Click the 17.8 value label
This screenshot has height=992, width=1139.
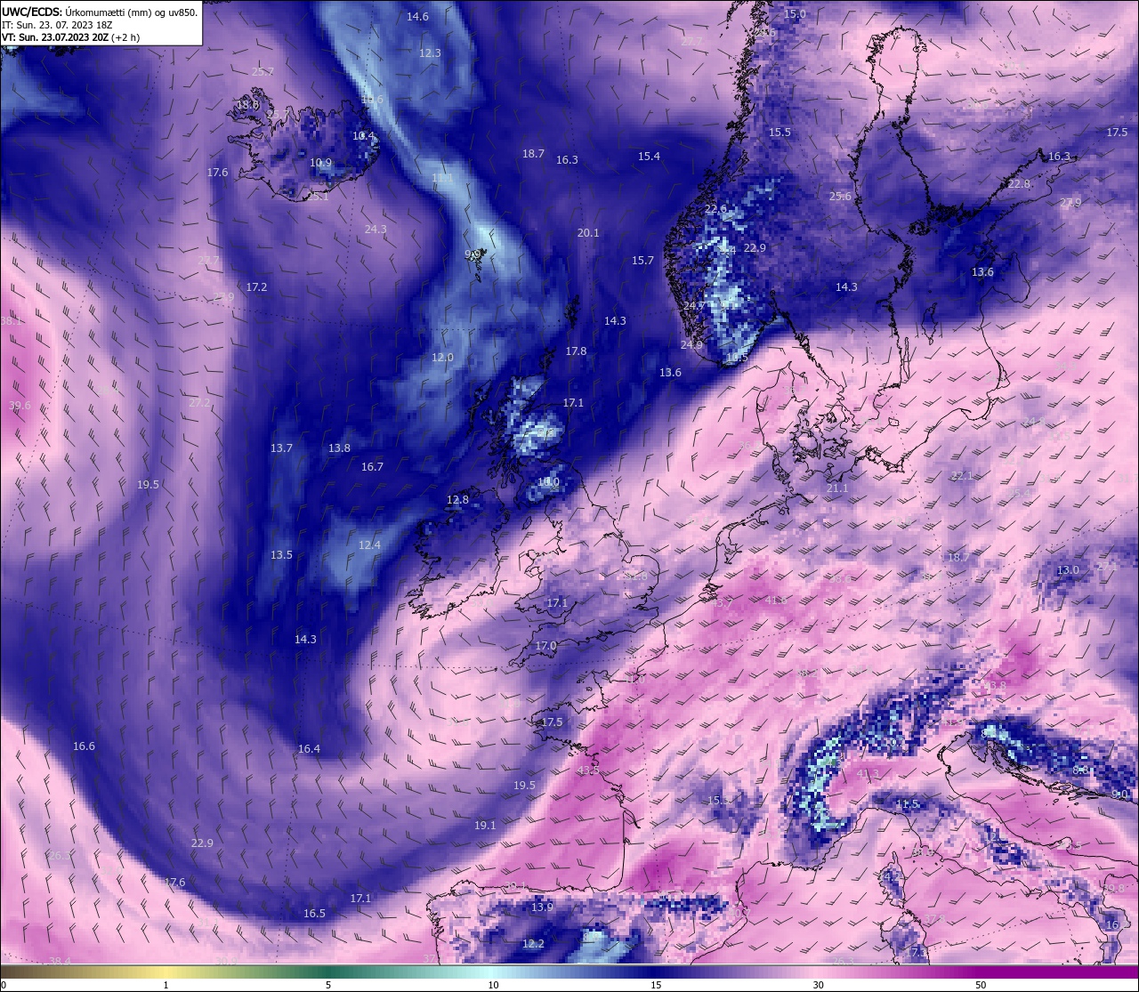[576, 351]
